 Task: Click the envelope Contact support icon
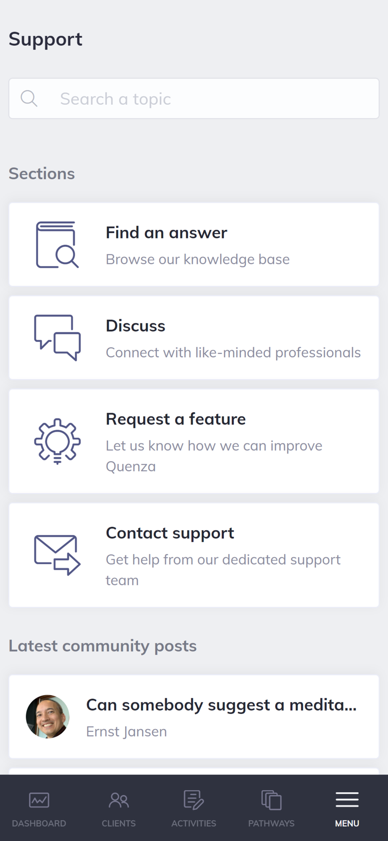tap(57, 555)
